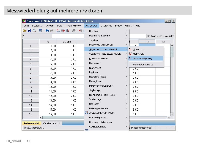Open the Extras menu
Screen dimensions: 198x149
click(x=118, y=26)
